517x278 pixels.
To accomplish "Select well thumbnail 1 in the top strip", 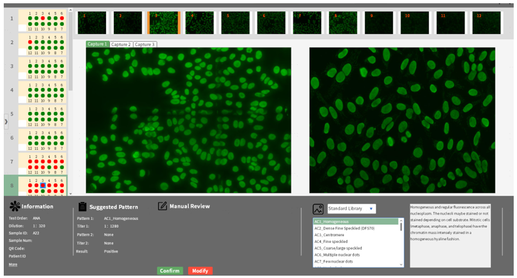I will coord(92,23).
